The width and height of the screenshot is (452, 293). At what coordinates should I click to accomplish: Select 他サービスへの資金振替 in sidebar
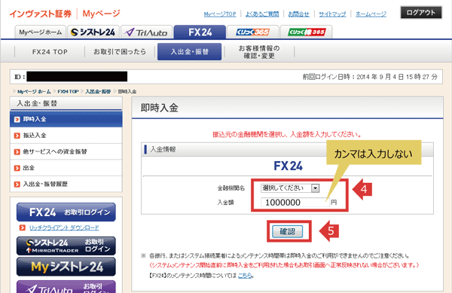[x=66, y=151]
